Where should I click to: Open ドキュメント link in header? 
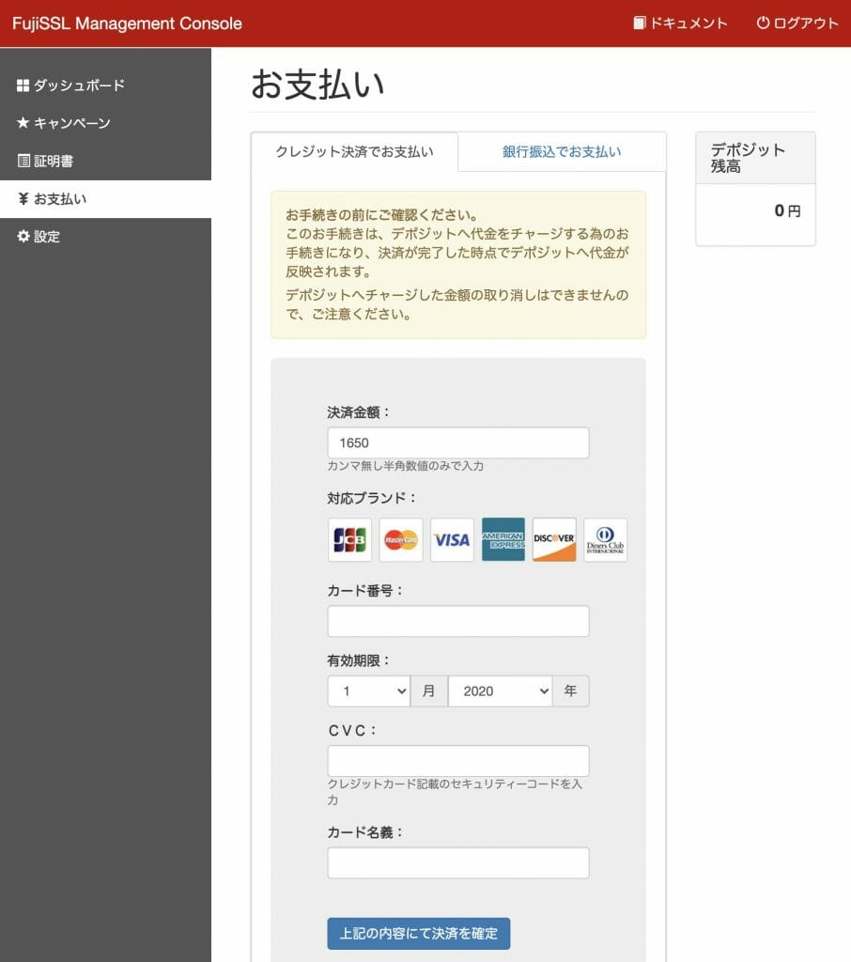click(x=680, y=23)
